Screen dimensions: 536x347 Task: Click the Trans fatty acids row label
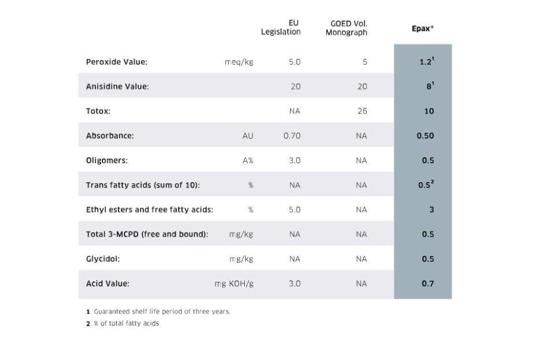142,185
